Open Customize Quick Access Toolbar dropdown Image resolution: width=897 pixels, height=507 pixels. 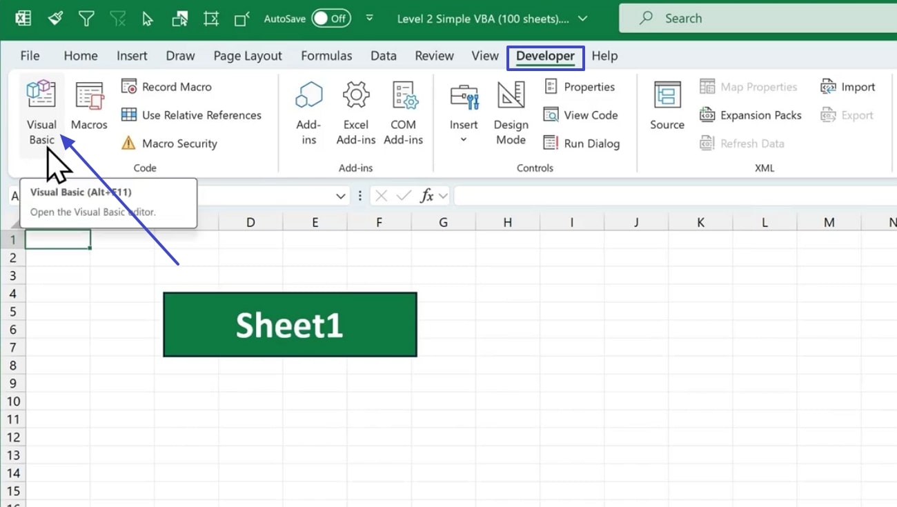(x=370, y=19)
